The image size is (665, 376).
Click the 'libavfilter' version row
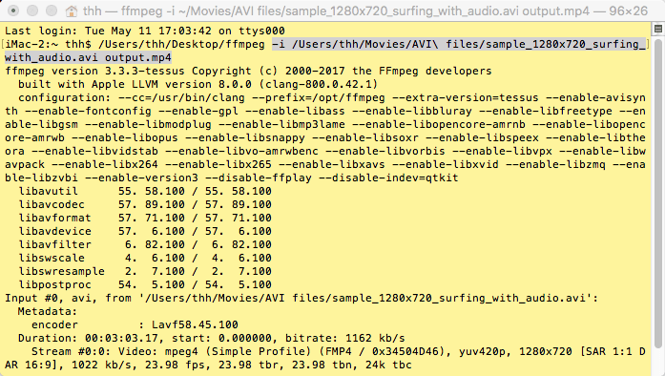point(145,245)
